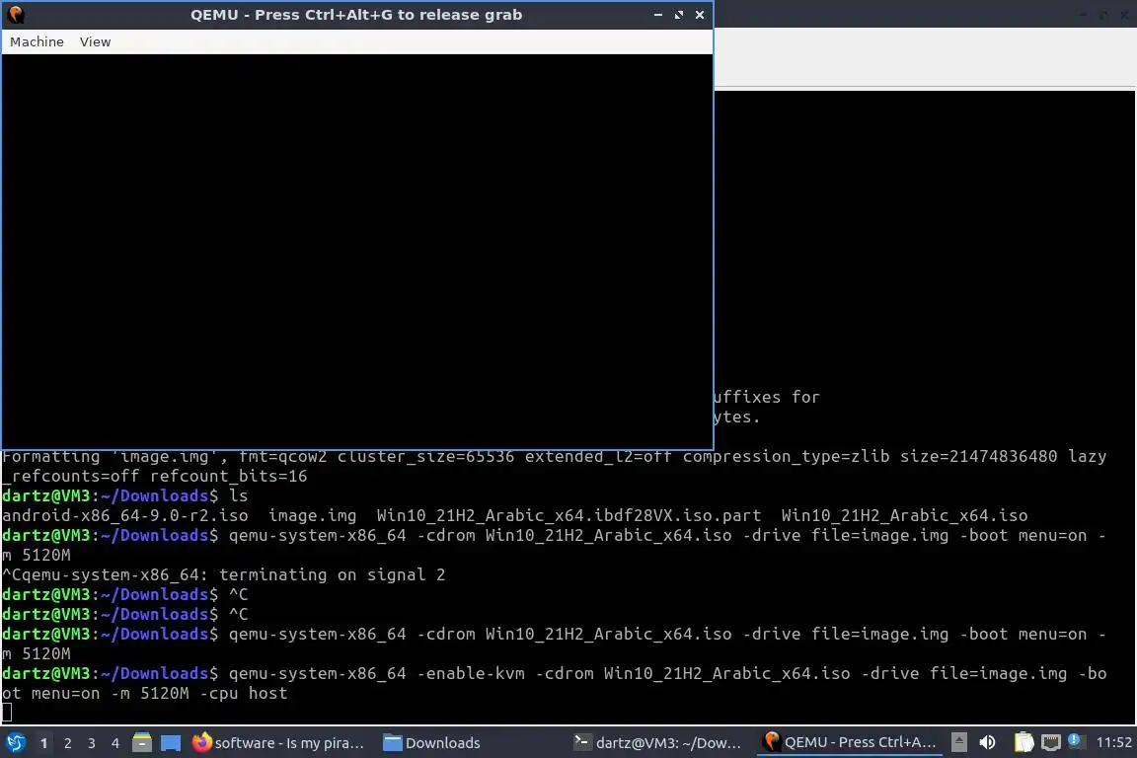Click the update notifier tray icon

(1076, 742)
